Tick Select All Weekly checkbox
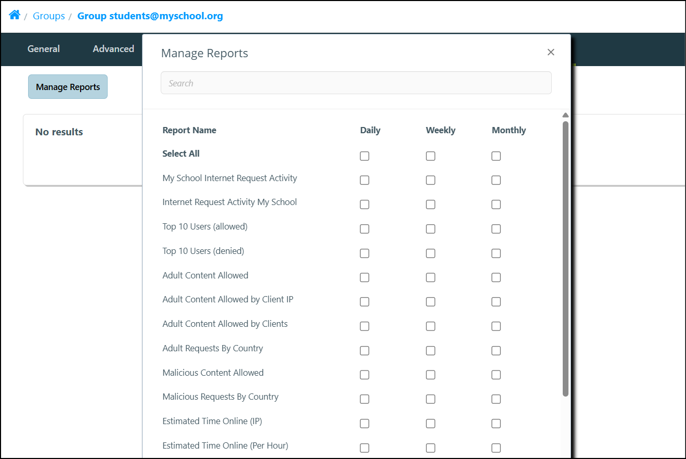 tap(431, 156)
